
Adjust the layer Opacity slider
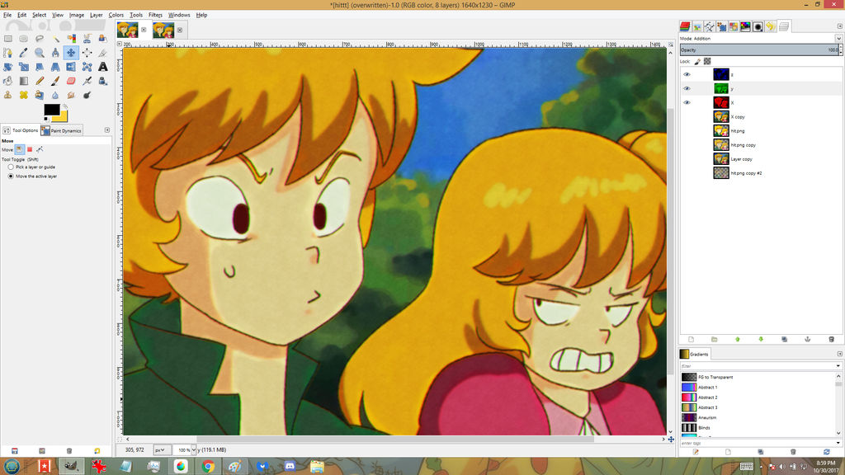[x=759, y=50]
